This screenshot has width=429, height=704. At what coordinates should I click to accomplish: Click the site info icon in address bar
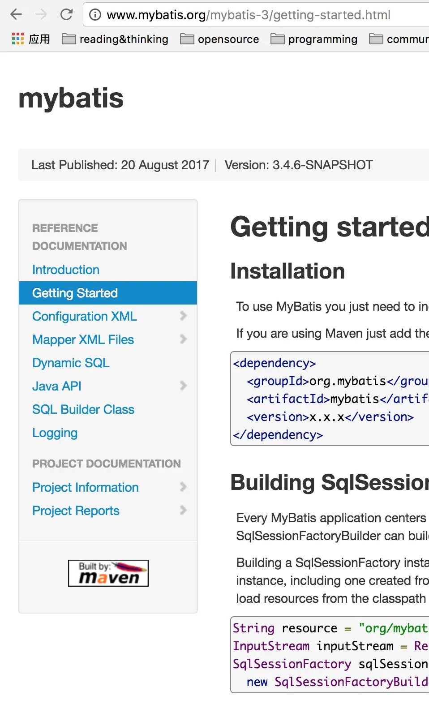coord(95,15)
